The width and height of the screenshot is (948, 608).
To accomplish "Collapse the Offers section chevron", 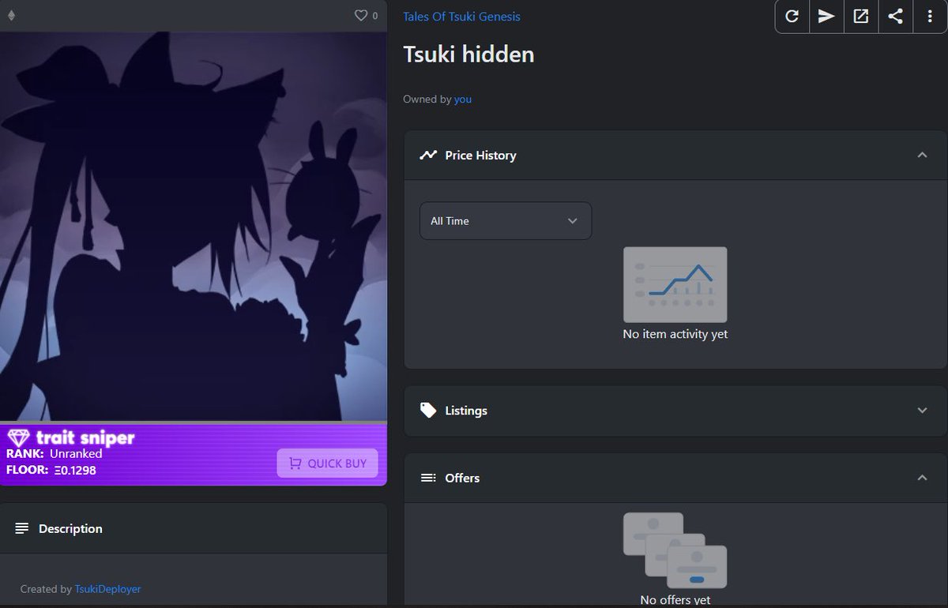I will (x=922, y=478).
